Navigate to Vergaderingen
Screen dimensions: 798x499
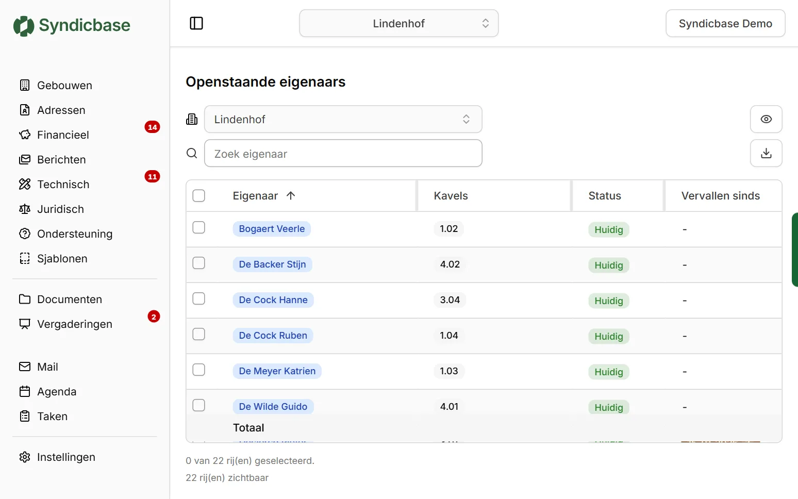point(75,324)
